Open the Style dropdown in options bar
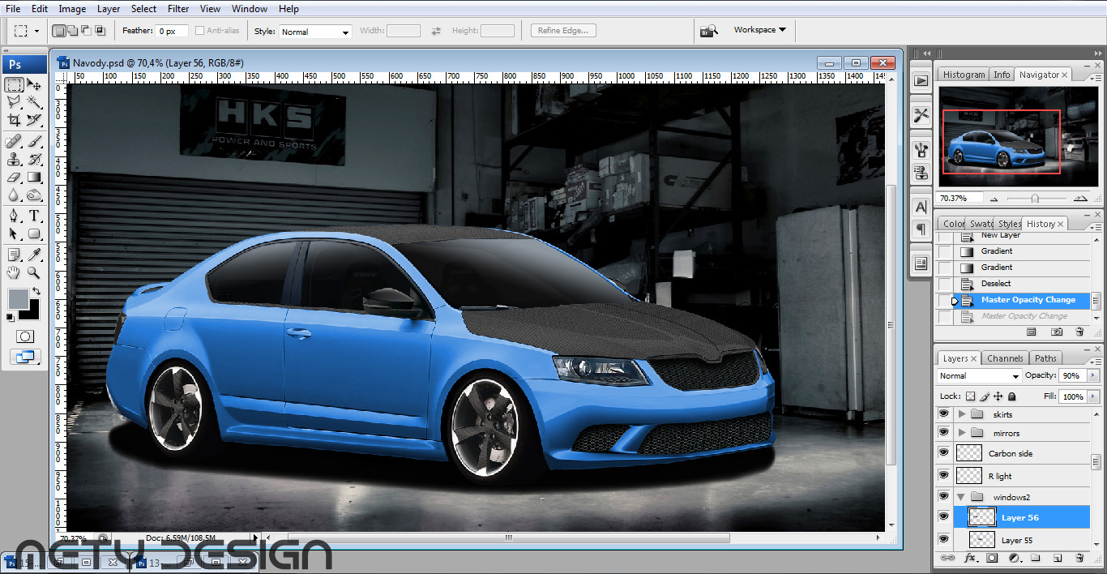The width and height of the screenshot is (1107, 574). click(x=315, y=32)
